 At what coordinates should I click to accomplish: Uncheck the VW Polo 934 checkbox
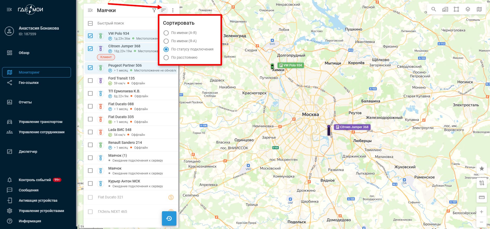[90, 36]
